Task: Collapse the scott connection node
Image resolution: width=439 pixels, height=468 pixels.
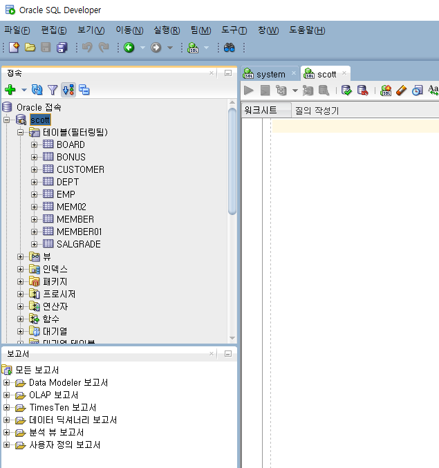Action: (6, 120)
